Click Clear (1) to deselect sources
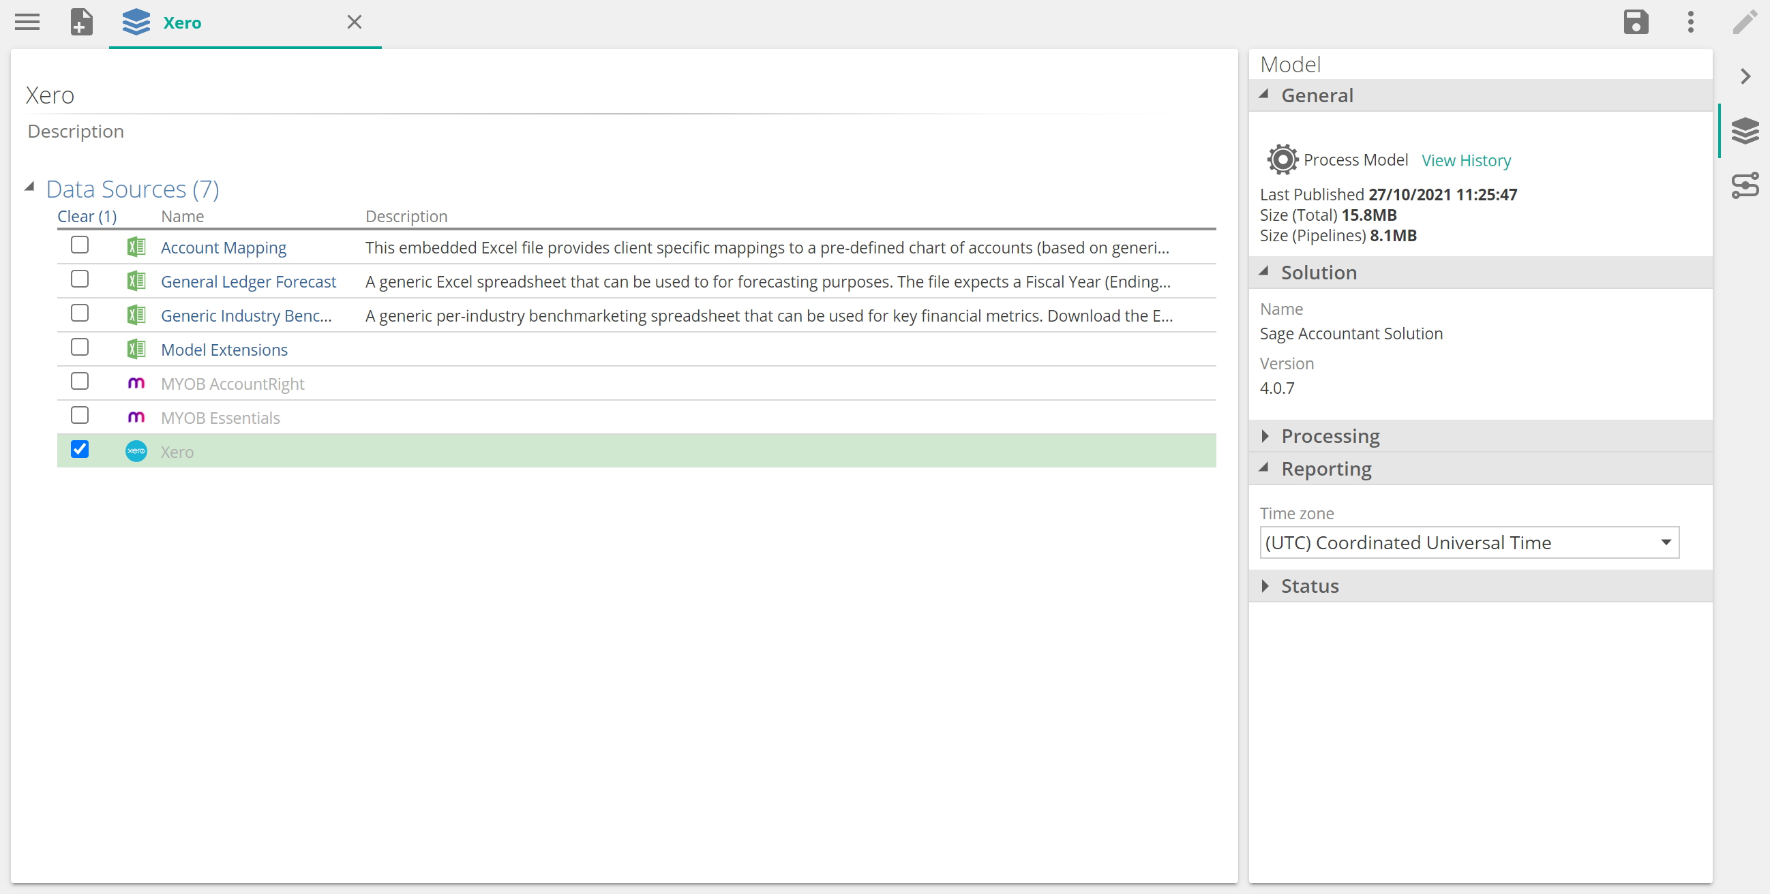The height and width of the screenshot is (894, 1770). 87,216
